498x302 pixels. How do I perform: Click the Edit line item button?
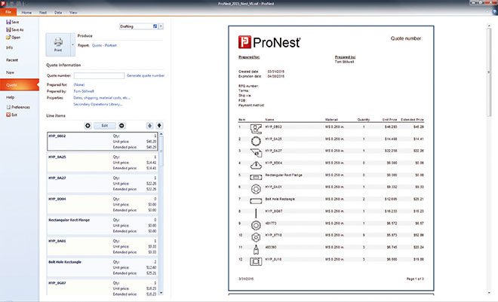104,125
